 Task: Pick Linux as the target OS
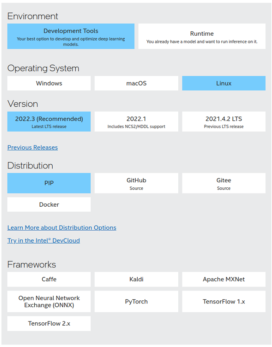[x=223, y=83]
